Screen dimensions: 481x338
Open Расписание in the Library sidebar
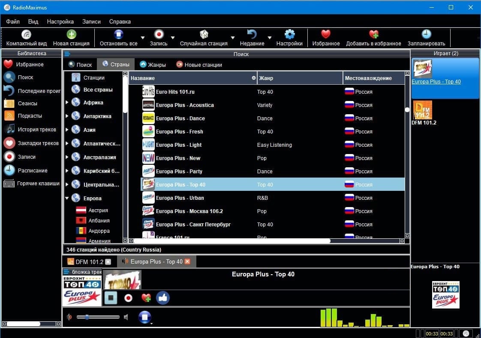(26, 170)
